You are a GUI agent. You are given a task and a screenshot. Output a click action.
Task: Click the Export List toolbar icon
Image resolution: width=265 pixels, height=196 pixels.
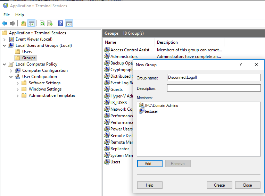coord(50,24)
